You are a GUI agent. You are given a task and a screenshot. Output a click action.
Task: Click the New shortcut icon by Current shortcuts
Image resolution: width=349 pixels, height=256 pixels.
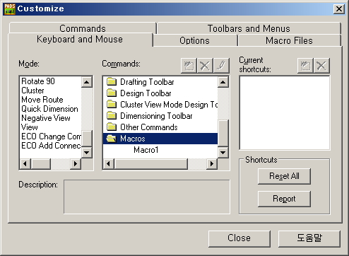pyautogui.click(x=305, y=66)
